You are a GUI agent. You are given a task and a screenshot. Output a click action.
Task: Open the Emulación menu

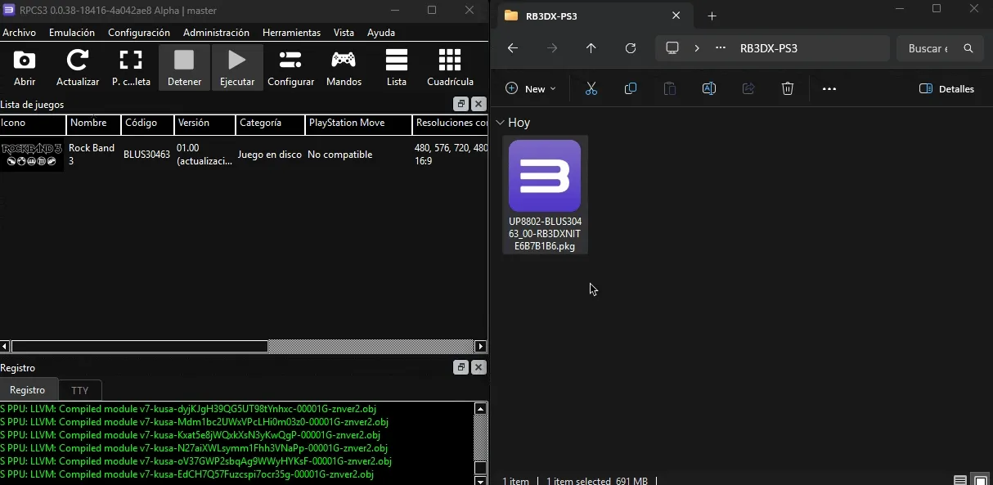coord(71,33)
